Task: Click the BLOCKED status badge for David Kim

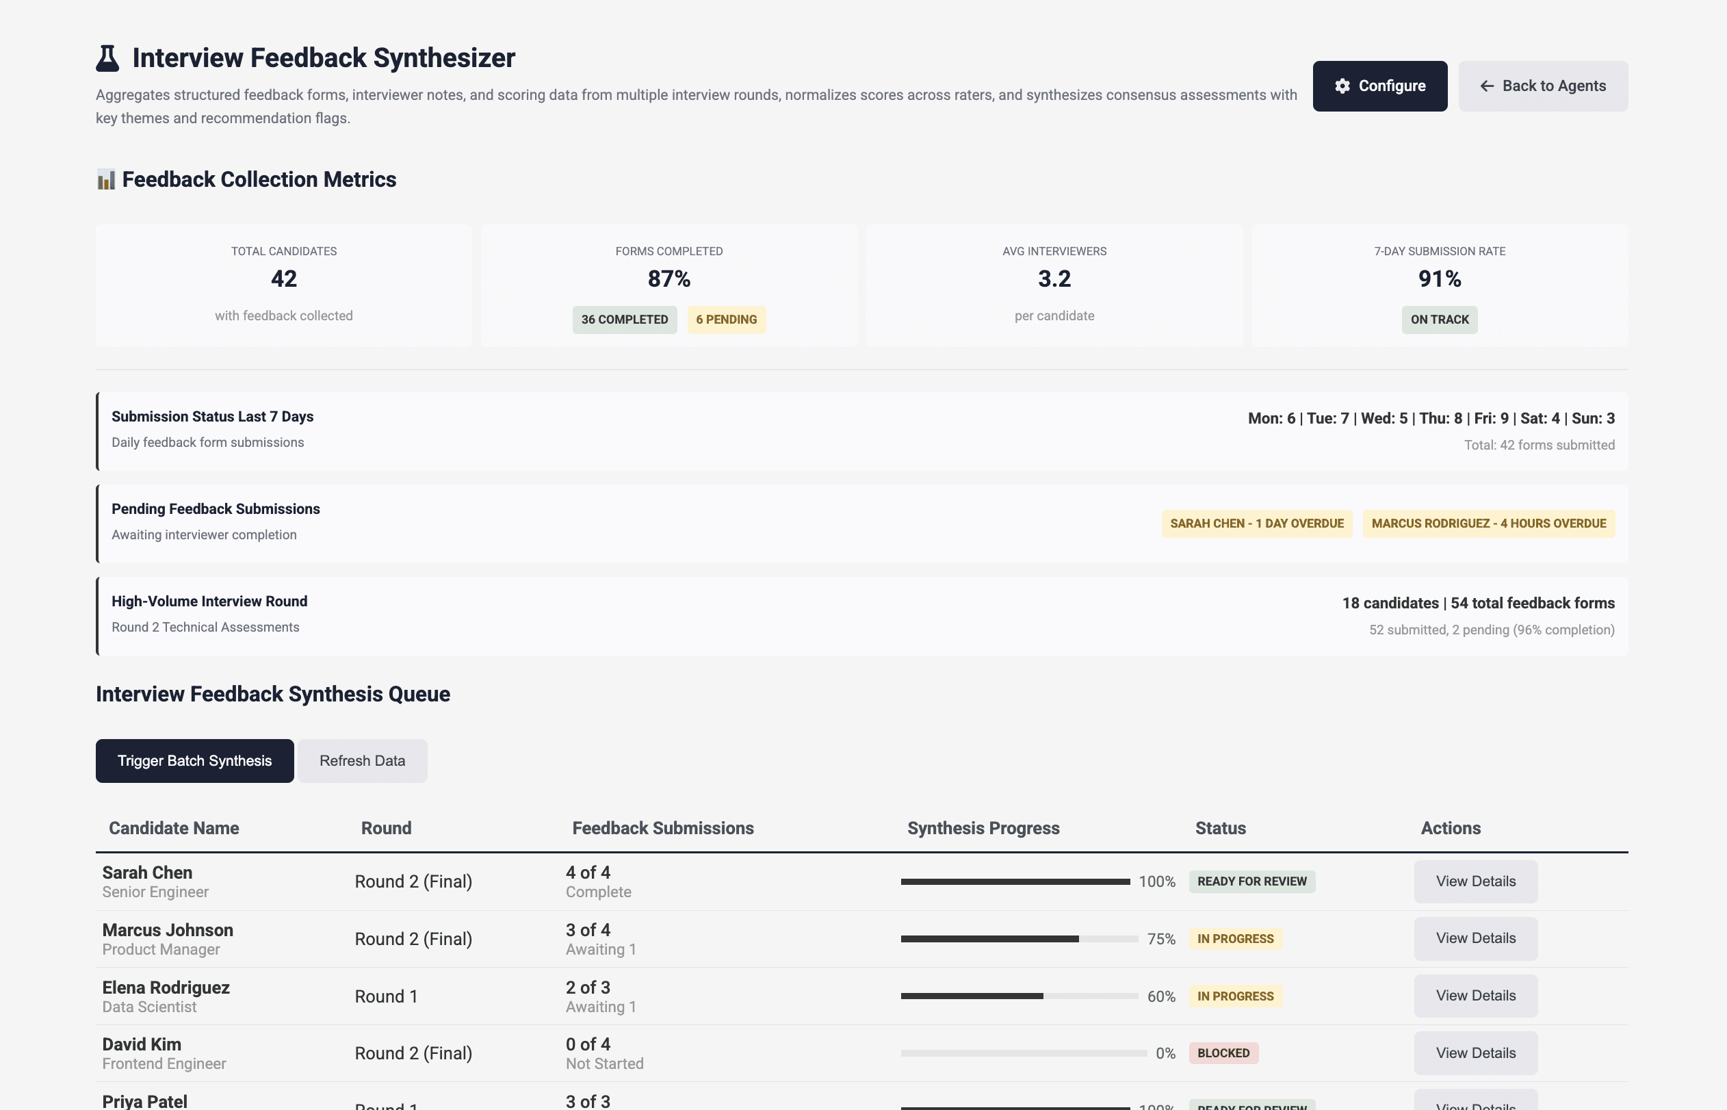Action: pyautogui.click(x=1223, y=1053)
